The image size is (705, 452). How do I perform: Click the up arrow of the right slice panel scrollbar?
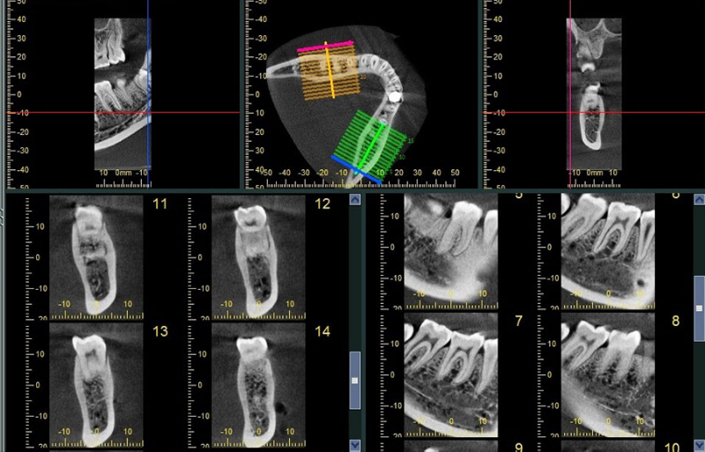(699, 200)
